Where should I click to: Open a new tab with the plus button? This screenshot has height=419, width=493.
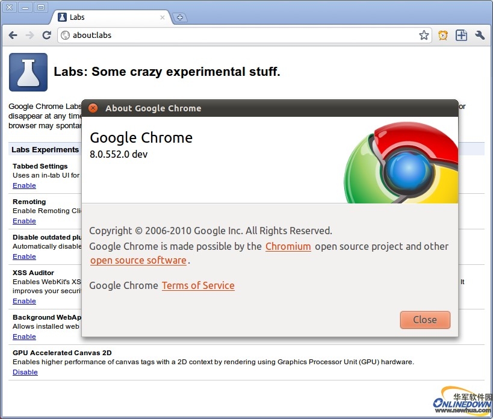[180, 17]
